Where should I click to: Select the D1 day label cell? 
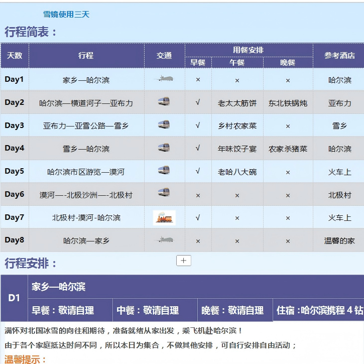(14, 298)
